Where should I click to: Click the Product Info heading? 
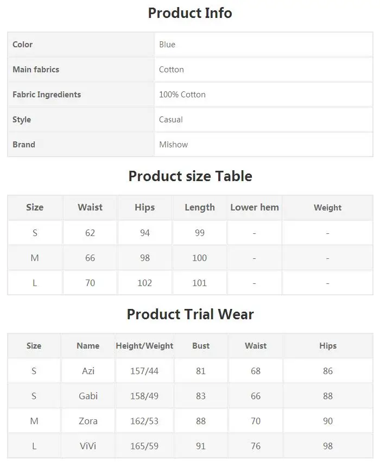pos(190,13)
